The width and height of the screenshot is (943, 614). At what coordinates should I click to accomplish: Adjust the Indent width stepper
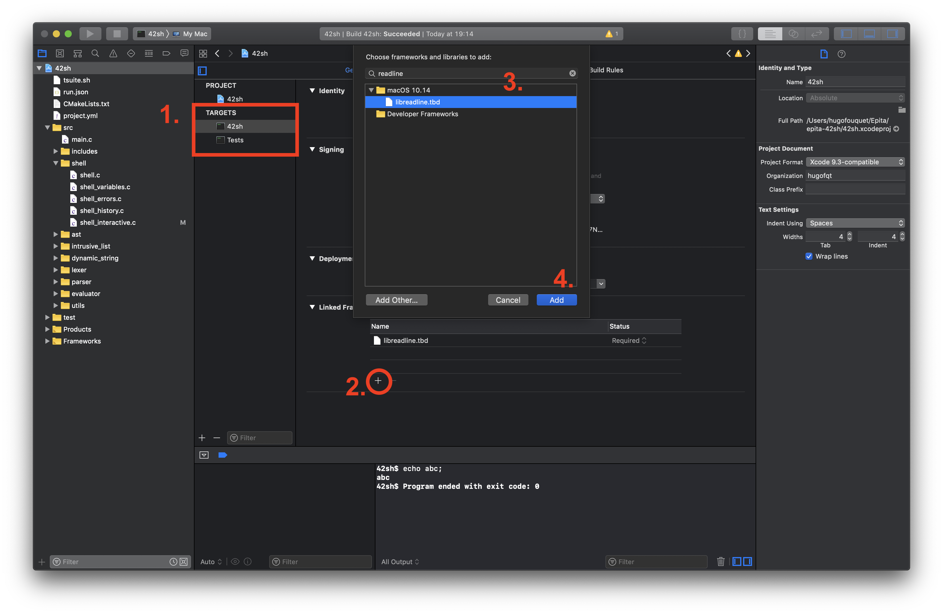point(902,236)
